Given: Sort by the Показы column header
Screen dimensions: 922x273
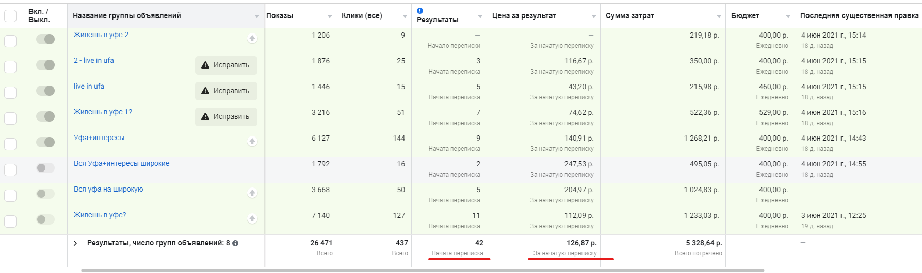Looking at the screenshot, I should pyautogui.click(x=280, y=16).
